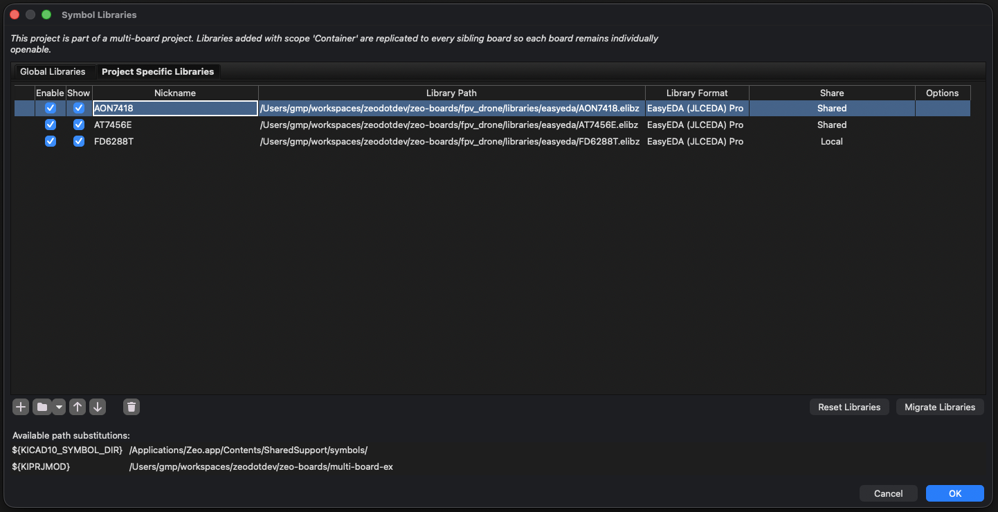998x512 pixels.
Task: Open Library Format cell for AON7418
Action: coord(697,108)
